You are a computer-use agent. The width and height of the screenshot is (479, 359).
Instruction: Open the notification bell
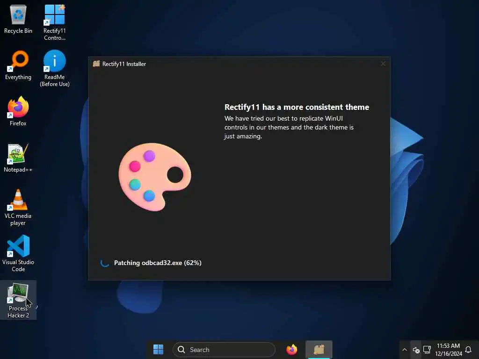(468, 350)
